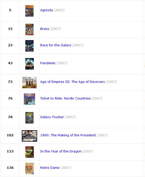The width and height of the screenshot is (145, 177).
Task: Click the Notre Dame box cover image
Action: [x=29, y=168]
